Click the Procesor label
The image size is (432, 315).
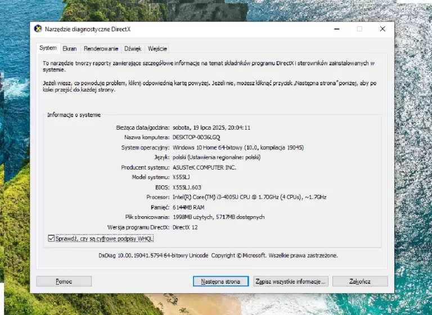pos(158,197)
